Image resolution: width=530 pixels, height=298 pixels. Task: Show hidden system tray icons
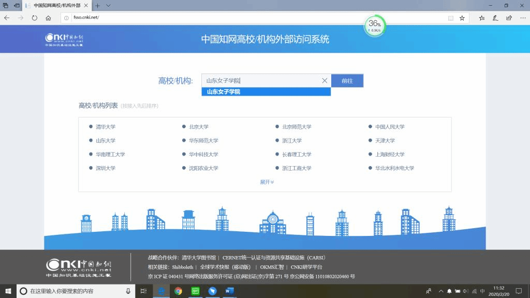click(x=440, y=291)
